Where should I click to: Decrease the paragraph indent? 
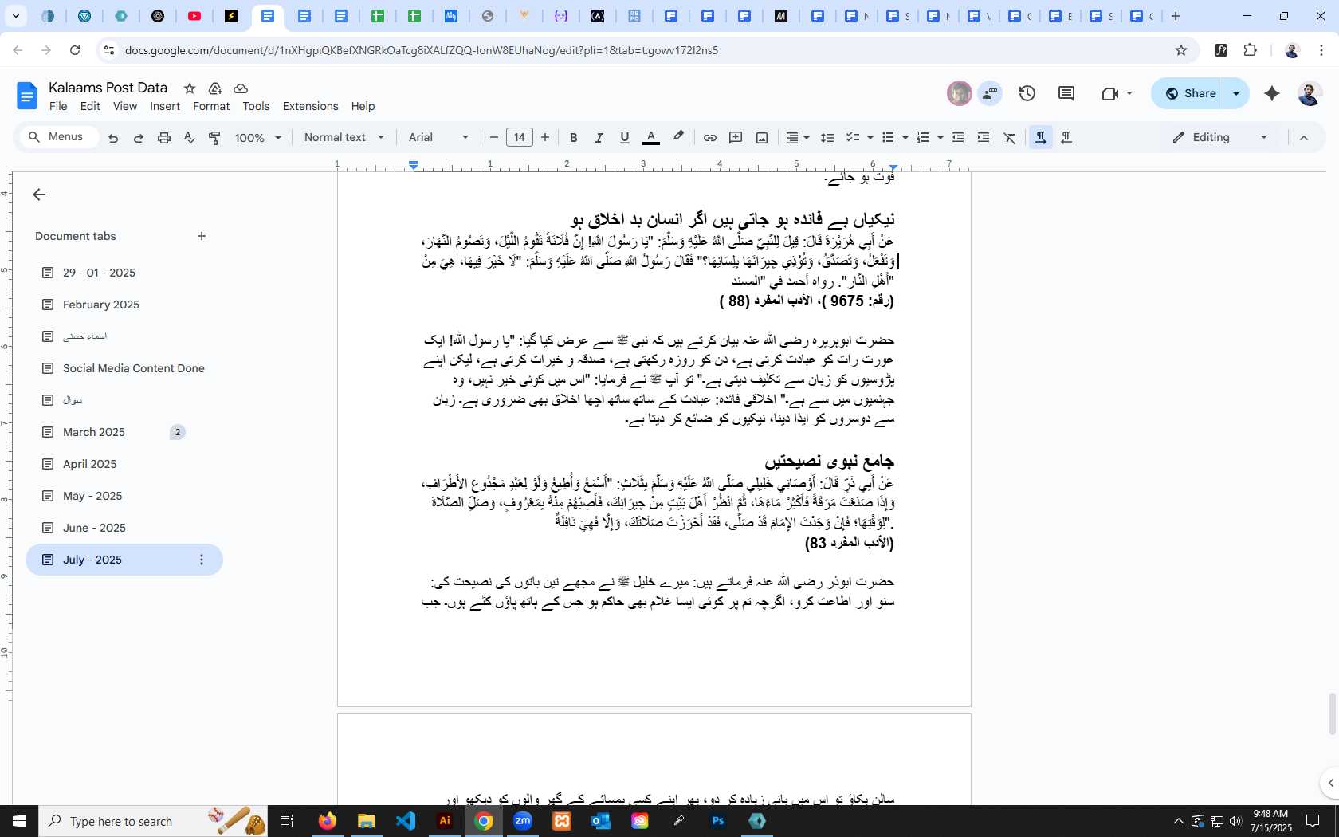point(958,138)
